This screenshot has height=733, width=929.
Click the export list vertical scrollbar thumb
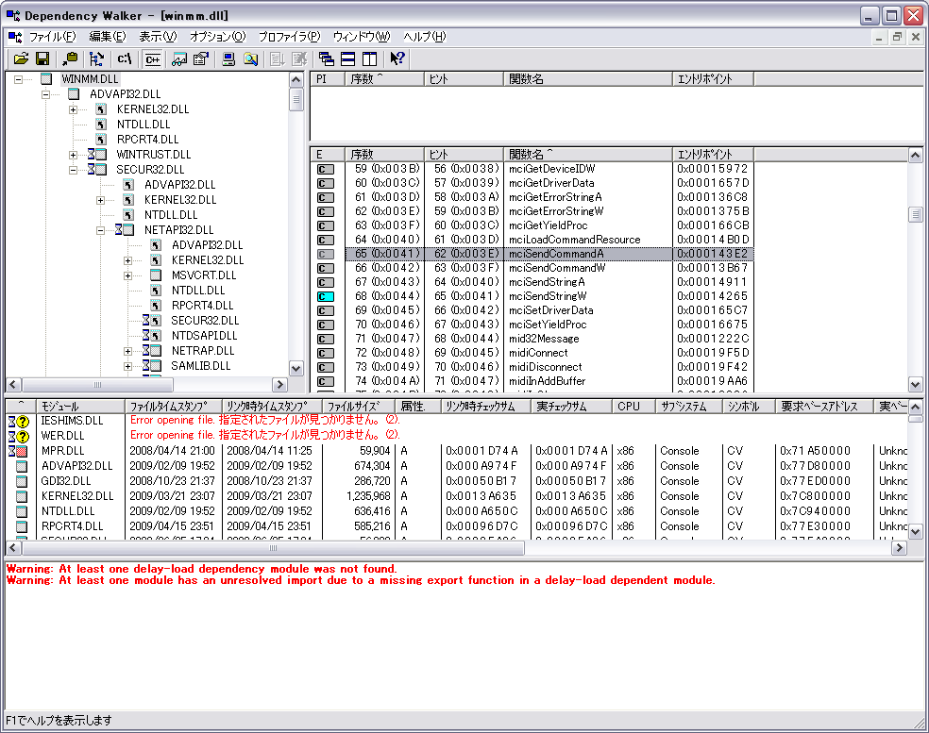tap(915, 214)
